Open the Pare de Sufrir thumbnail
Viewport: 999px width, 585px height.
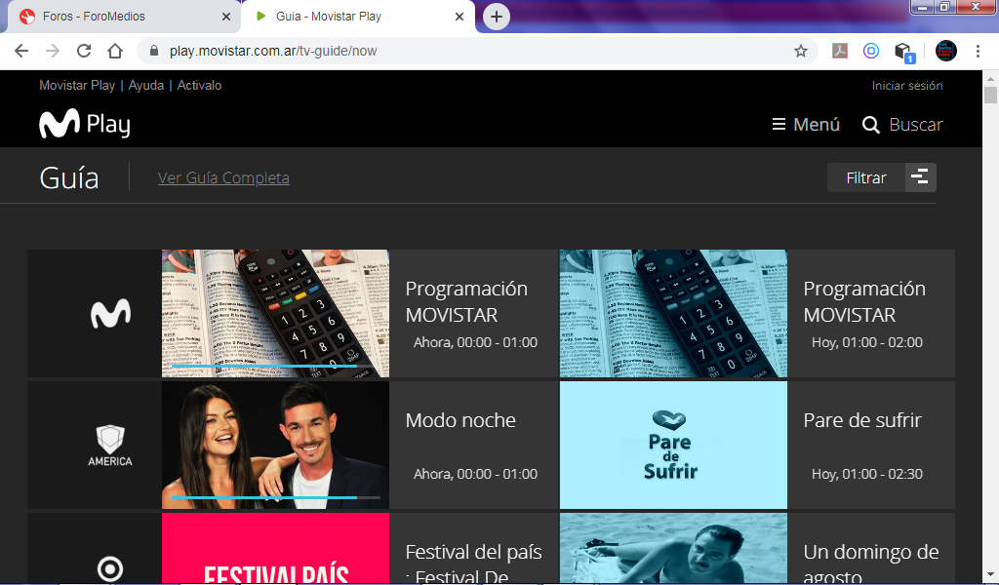[x=673, y=445]
